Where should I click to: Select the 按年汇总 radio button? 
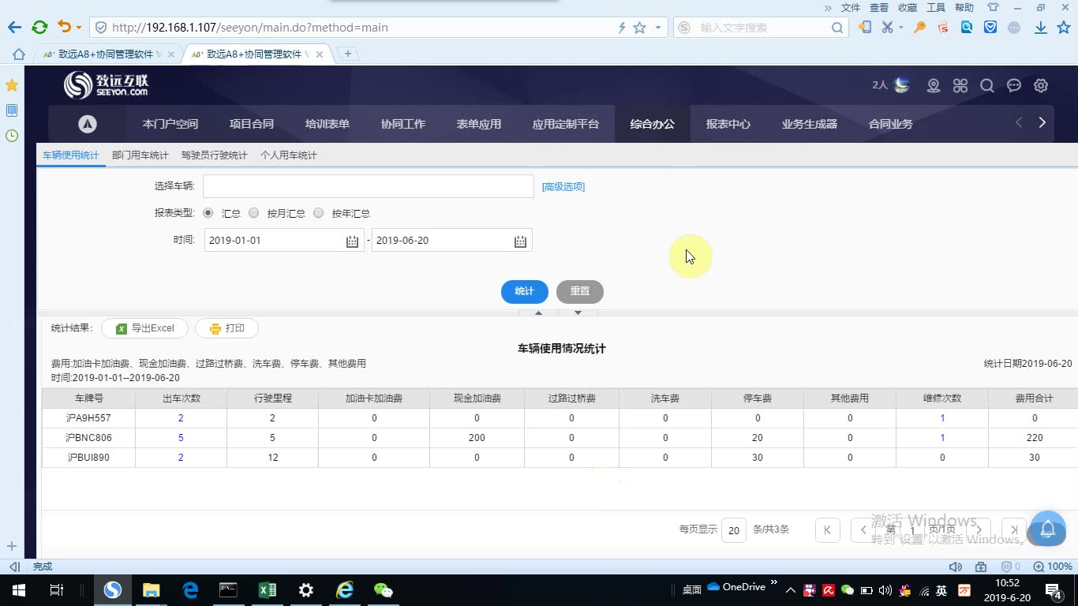point(319,213)
